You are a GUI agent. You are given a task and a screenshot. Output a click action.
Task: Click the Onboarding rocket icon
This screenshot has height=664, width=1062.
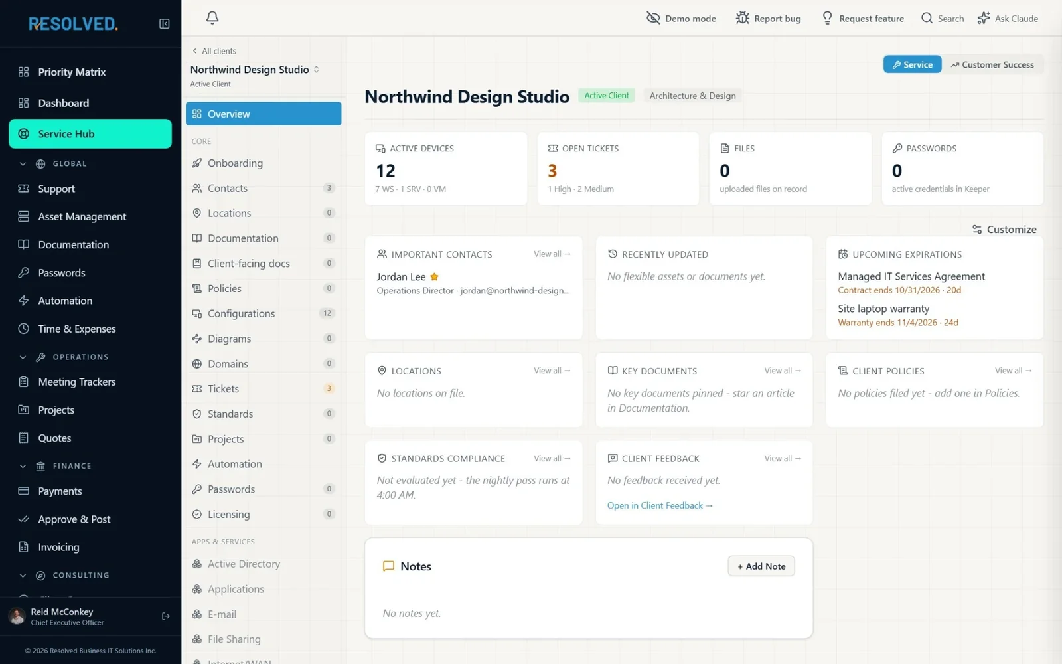(197, 163)
